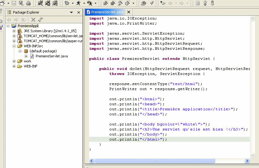Collapse all in Package Explorer toolbar
The image size is (259, 168).
point(33,20)
